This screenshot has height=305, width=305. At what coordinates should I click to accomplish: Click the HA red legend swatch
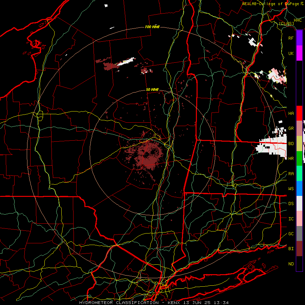(299, 113)
